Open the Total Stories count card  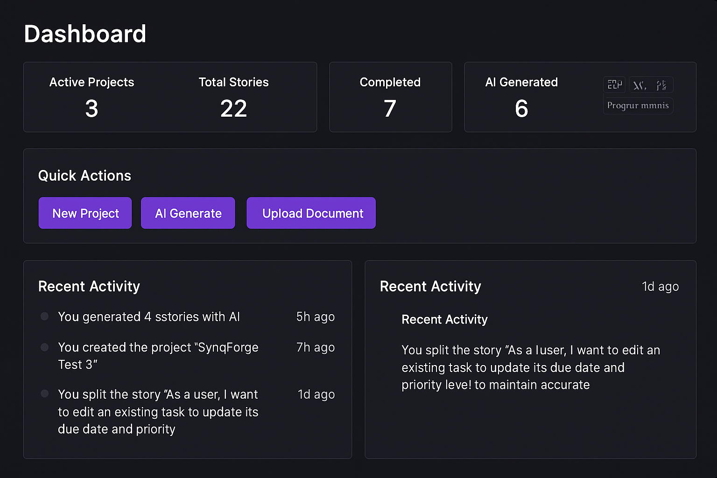233,97
